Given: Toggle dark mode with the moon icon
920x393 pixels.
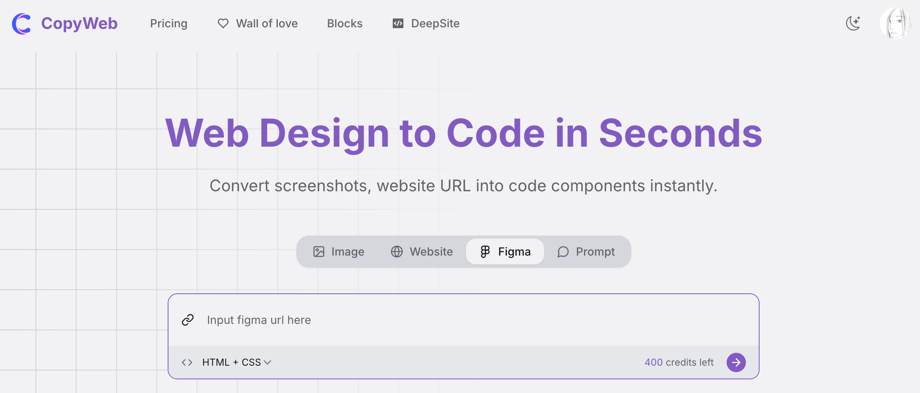Looking at the screenshot, I should (x=853, y=23).
